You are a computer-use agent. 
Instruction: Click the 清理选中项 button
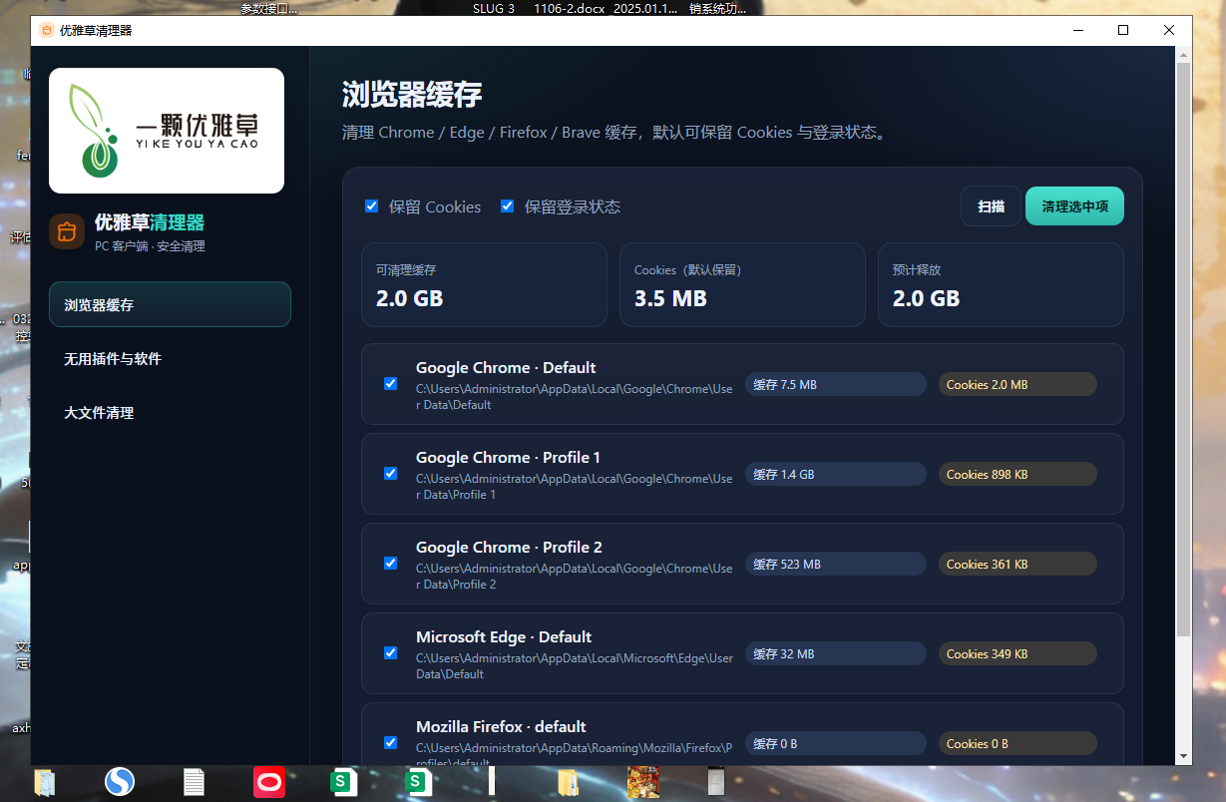click(1074, 206)
